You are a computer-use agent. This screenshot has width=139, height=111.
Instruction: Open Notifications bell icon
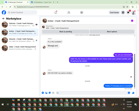tap(128, 12)
